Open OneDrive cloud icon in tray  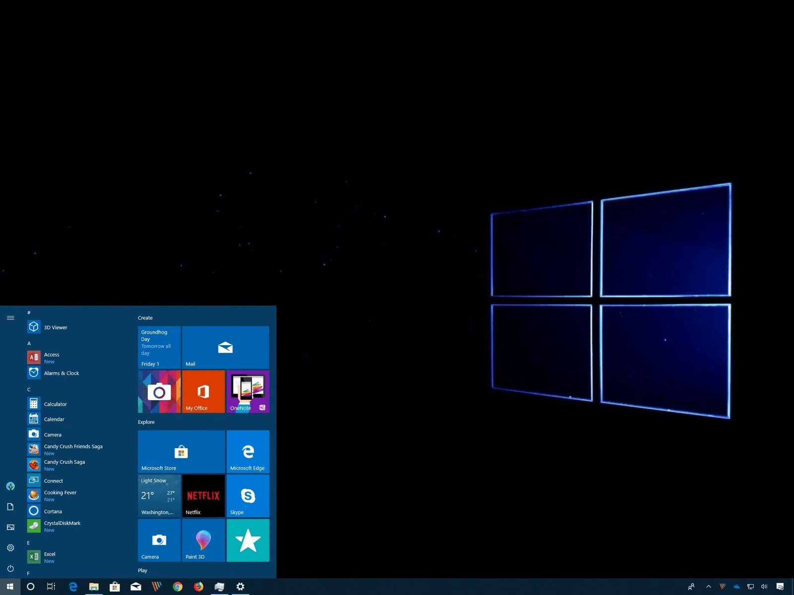click(x=736, y=587)
